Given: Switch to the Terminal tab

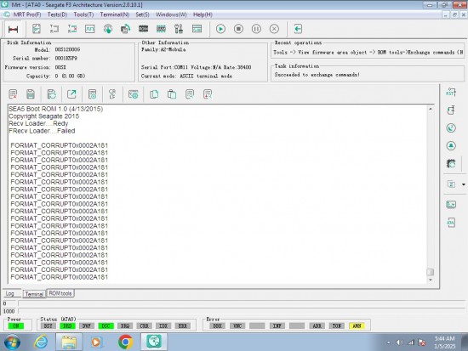Looking at the screenshot, I should point(34,294).
